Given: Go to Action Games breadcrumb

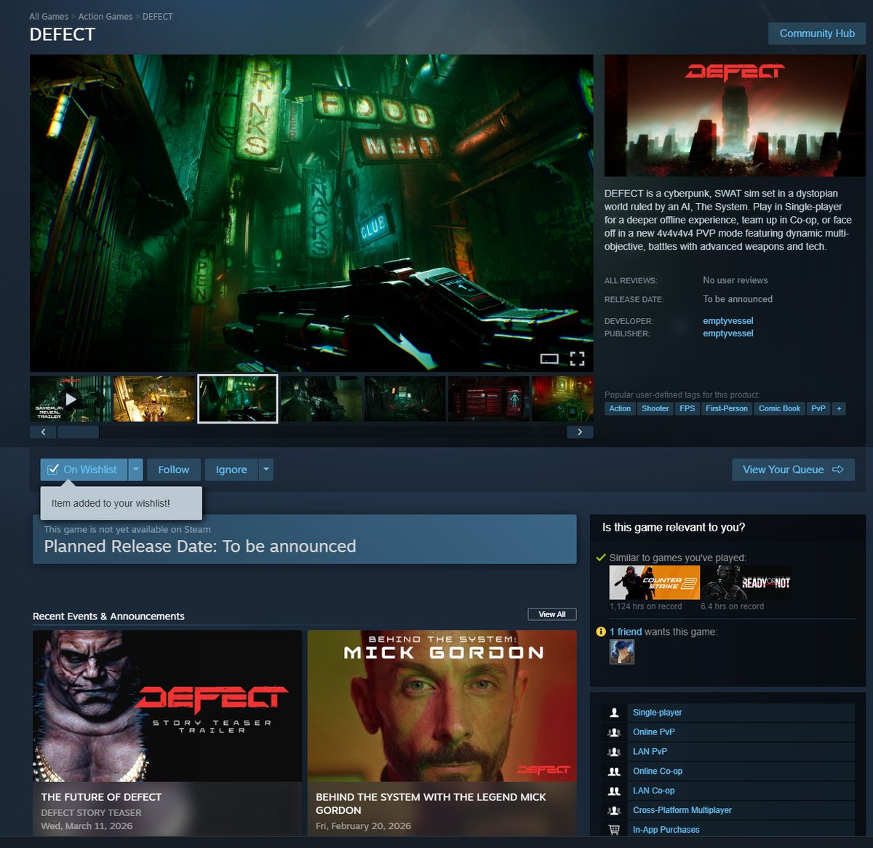Looking at the screenshot, I should [x=105, y=16].
